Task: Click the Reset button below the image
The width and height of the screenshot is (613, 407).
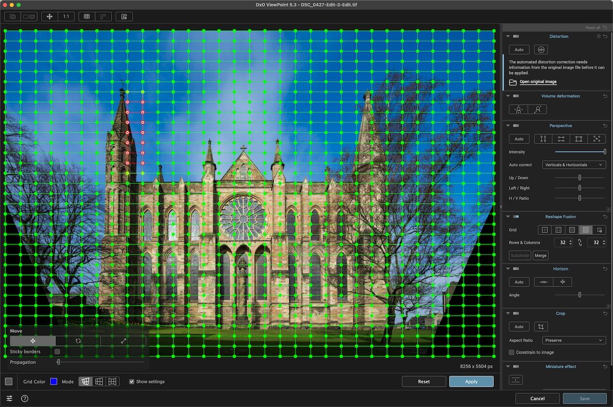Action: coord(424,382)
